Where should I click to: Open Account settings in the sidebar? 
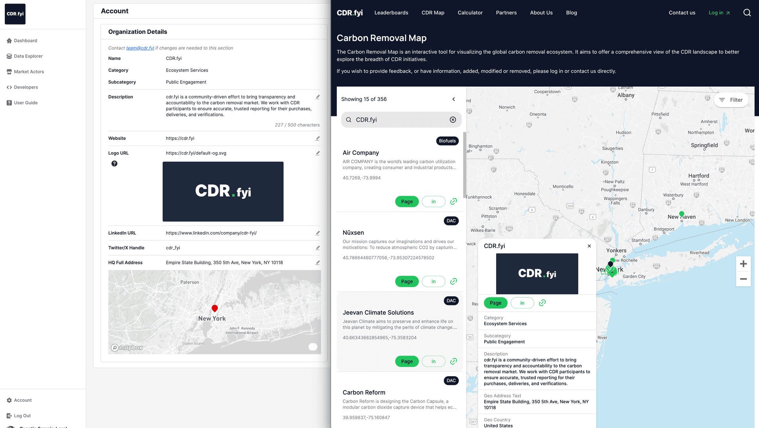(19, 400)
